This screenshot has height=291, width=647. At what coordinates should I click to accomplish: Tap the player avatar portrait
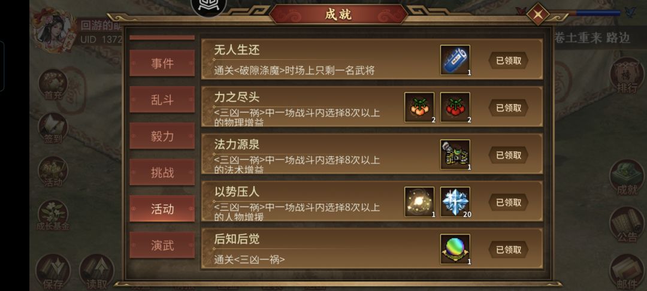pos(55,30)
